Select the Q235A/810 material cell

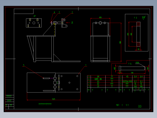[127, 81]
